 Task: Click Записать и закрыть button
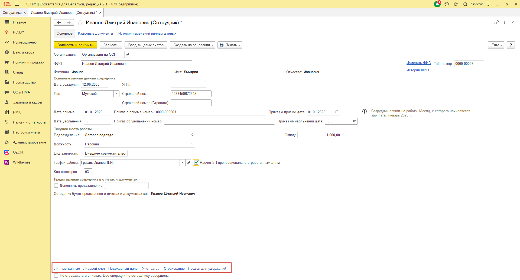[x=75, y=45]
